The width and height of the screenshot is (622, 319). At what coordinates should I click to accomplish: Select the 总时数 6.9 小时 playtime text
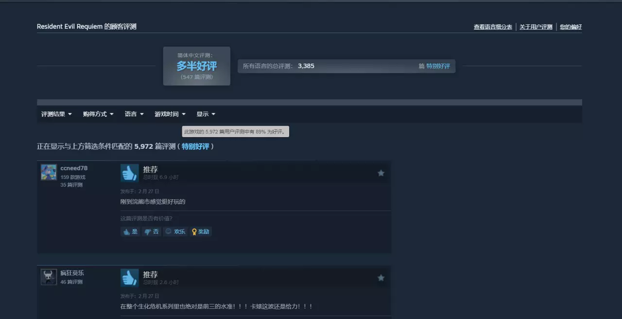point(161,177)
